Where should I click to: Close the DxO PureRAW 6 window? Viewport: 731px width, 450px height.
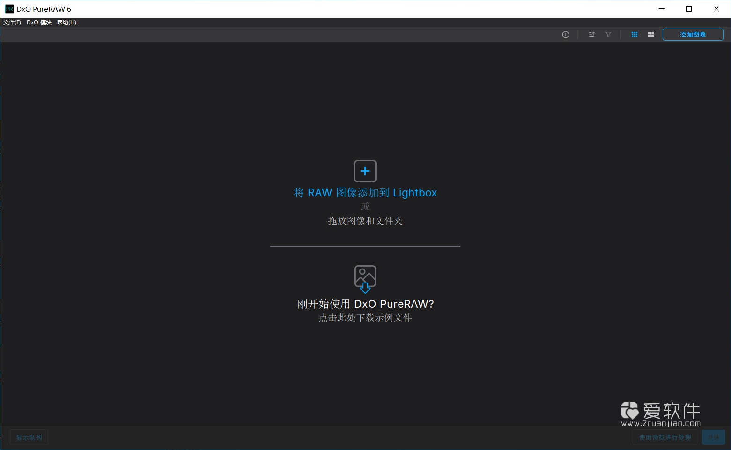(716, 9)
